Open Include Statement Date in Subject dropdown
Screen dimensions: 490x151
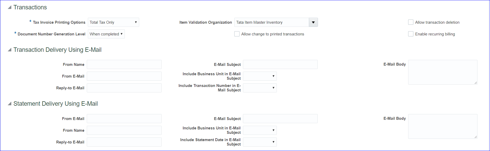coord(260,142)
